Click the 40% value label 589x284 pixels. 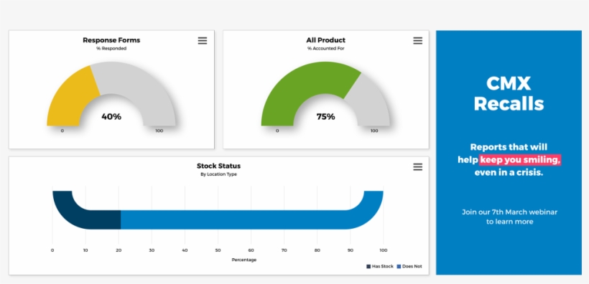pos(111,117)
